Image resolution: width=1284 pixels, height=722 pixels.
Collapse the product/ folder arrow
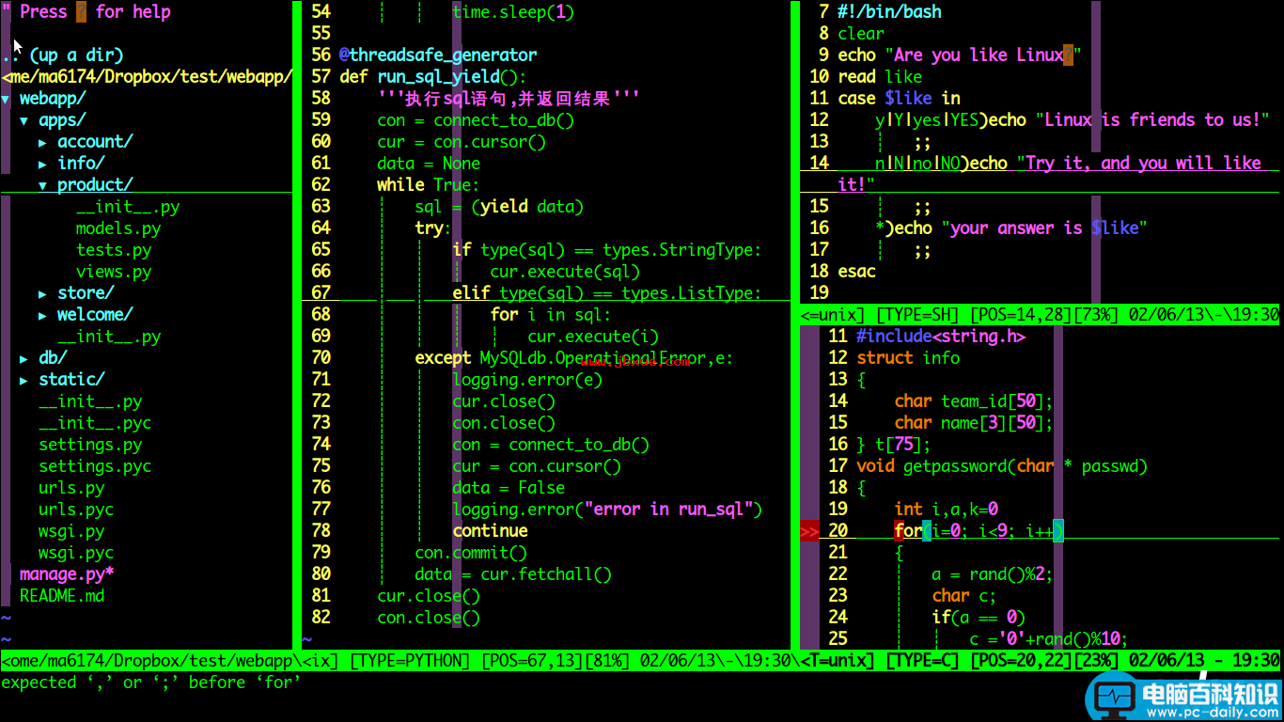point(43,185)
